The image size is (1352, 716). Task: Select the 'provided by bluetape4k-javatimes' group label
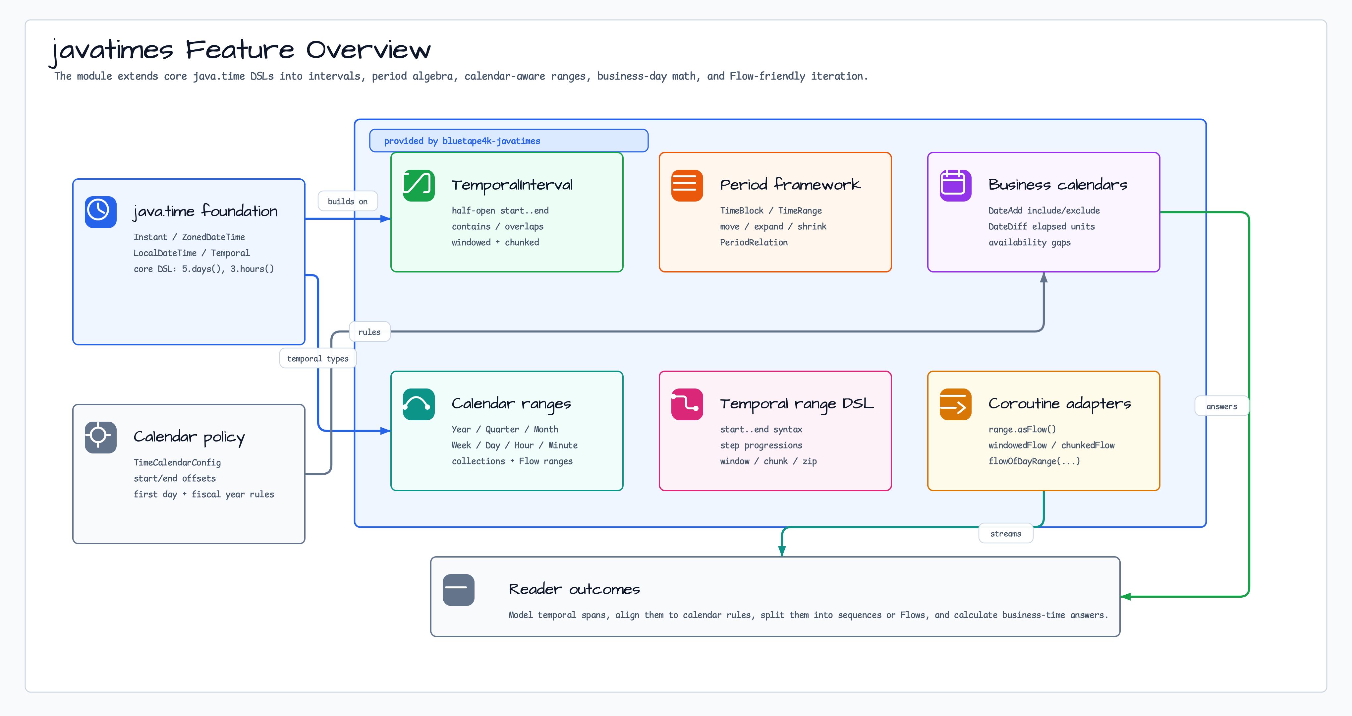tap(509, 141)
